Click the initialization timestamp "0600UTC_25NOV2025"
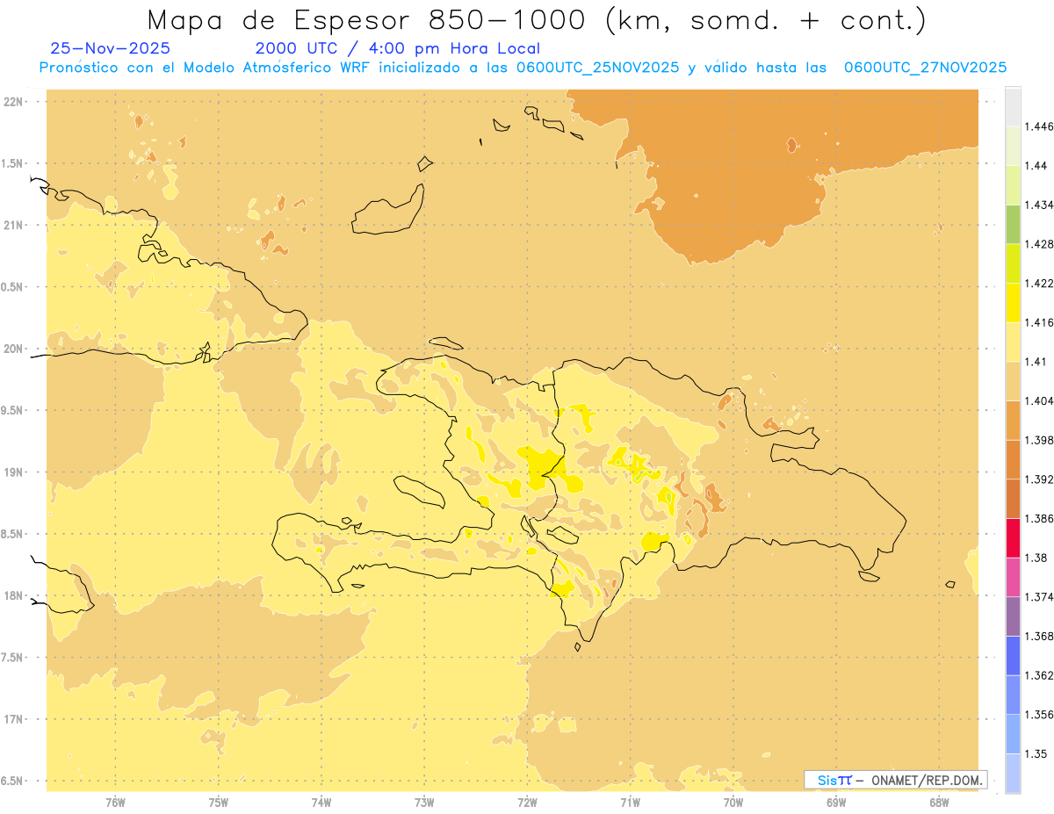1054x814 pixels. click(x=597, y=68)
